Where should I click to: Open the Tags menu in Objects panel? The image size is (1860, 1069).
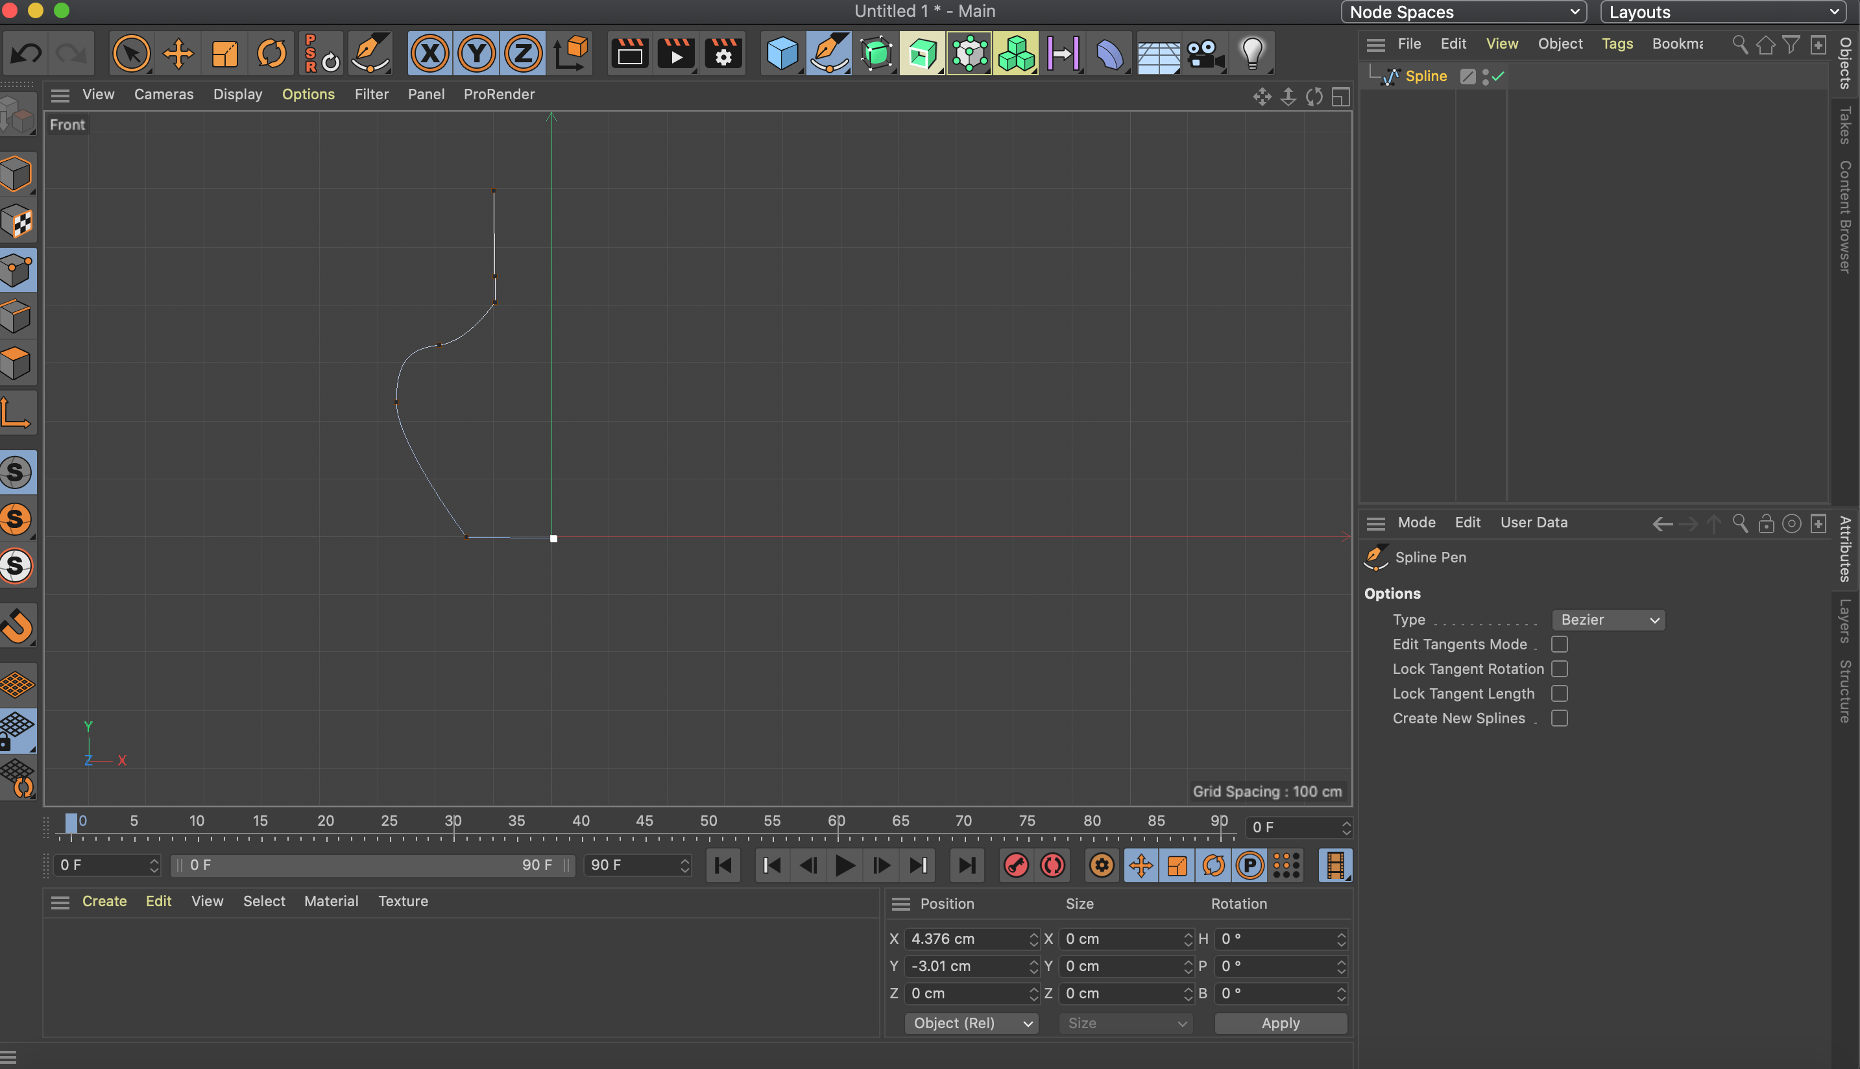point(1616,43)
